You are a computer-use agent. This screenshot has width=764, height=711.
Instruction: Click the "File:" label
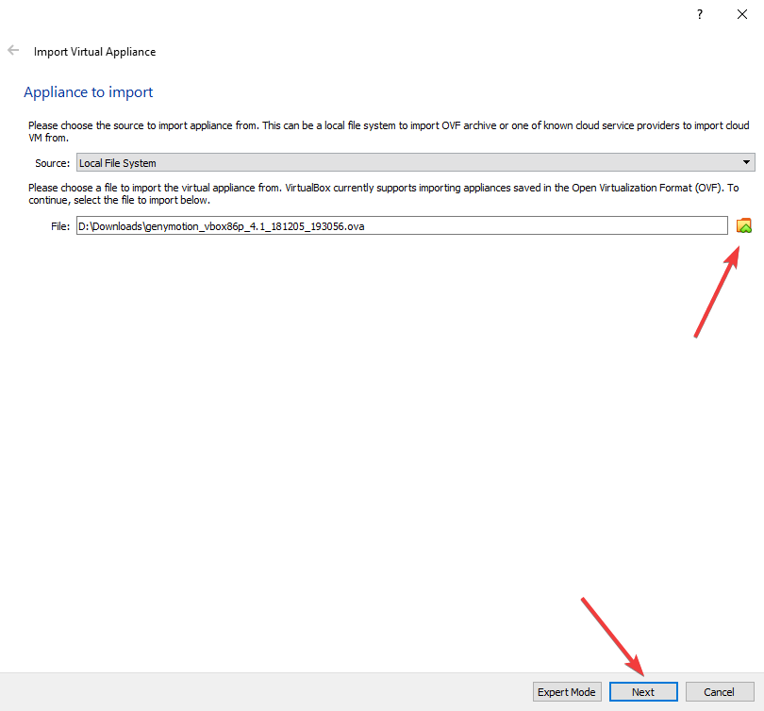click(x=60, y=226)
